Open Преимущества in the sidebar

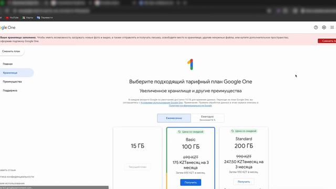pyautogui.click(x=12, y=82)
